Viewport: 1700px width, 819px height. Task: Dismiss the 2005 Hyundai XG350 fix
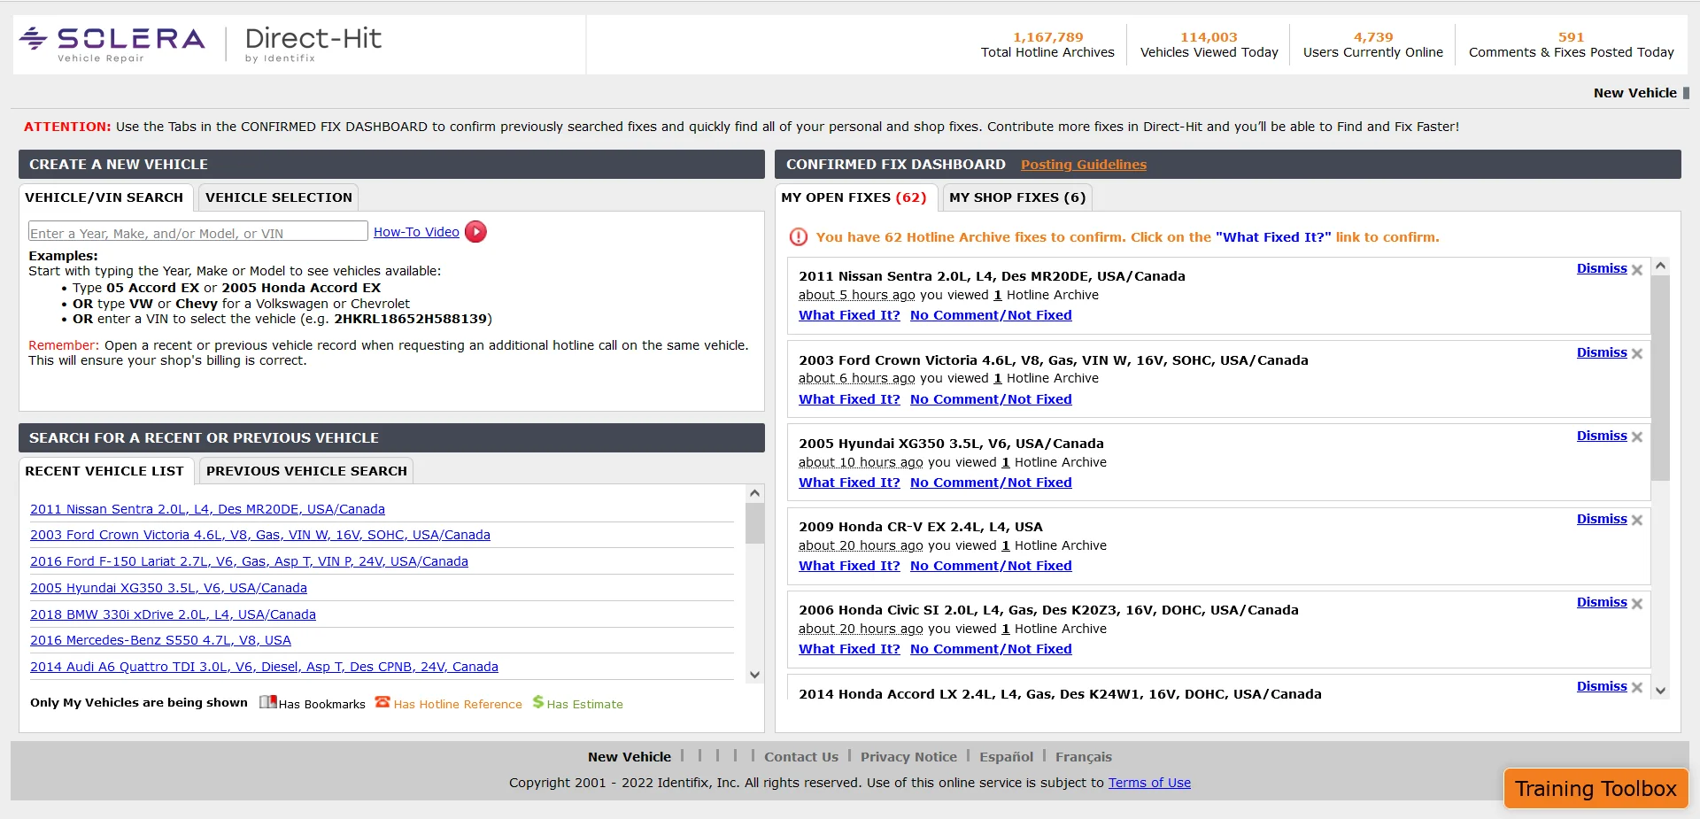coord(1602,436)
